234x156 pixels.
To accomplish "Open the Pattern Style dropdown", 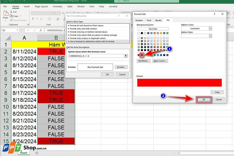I will pyautogui.click(x=210, y=36).
